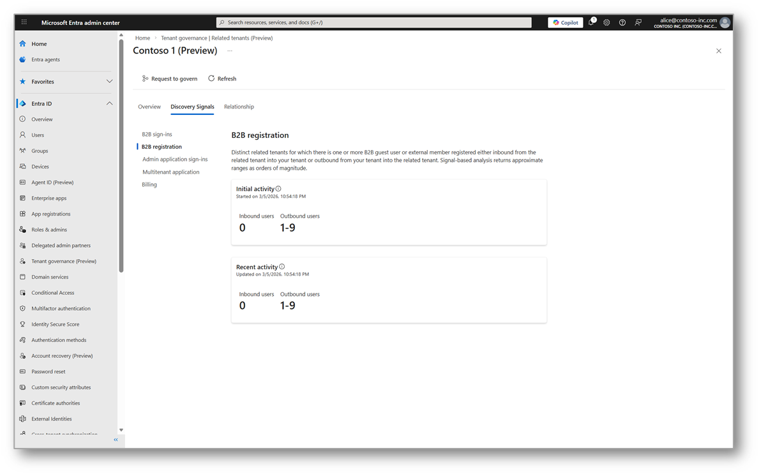761x476 pixels.
Task: Switch to the Relationship tab
Action: coord(239,107)
